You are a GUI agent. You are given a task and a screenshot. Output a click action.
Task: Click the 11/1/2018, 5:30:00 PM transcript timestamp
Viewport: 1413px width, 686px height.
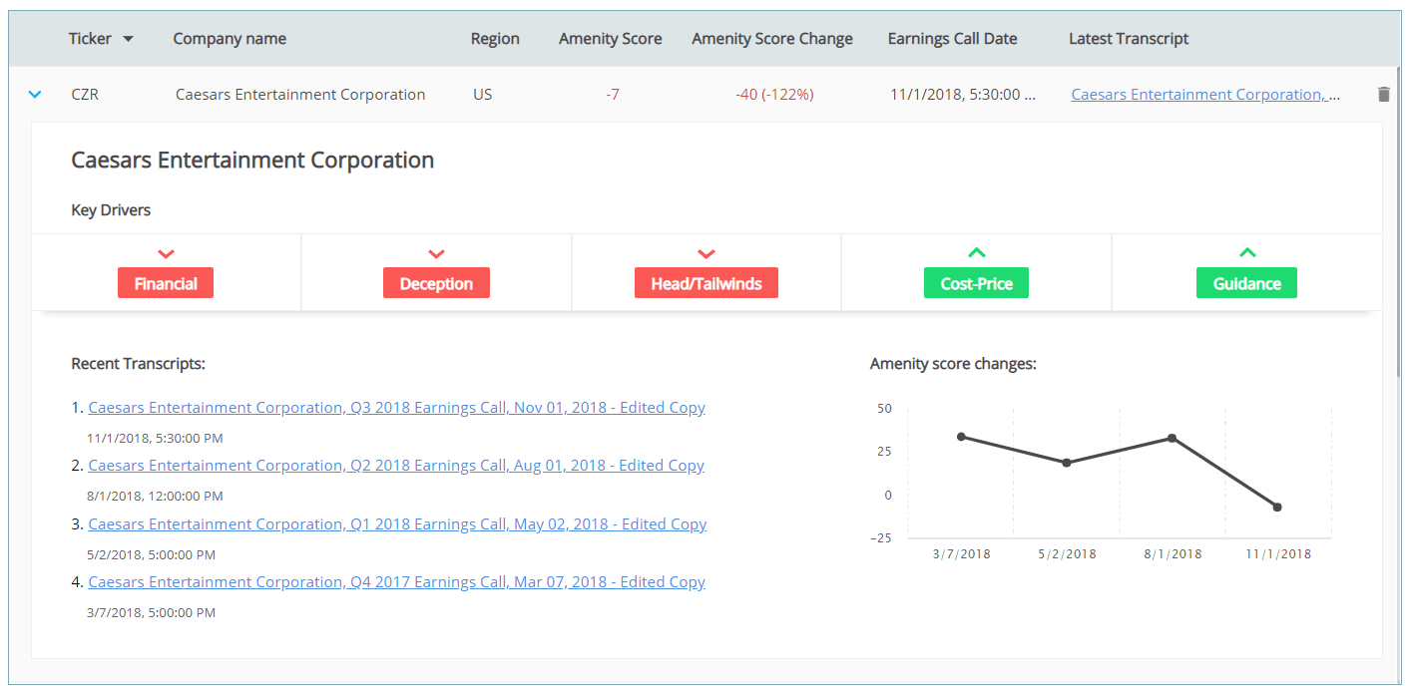click(155, 439)
